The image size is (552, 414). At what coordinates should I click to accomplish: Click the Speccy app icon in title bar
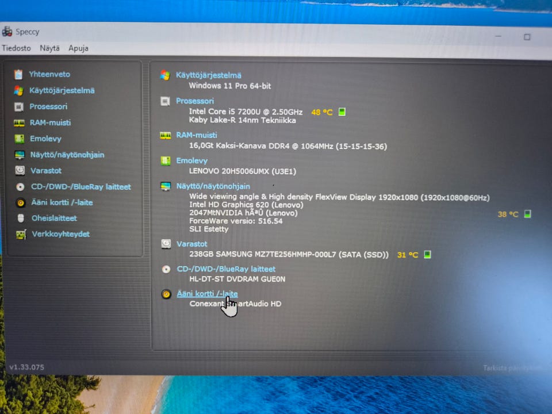[x=7, y=32]
